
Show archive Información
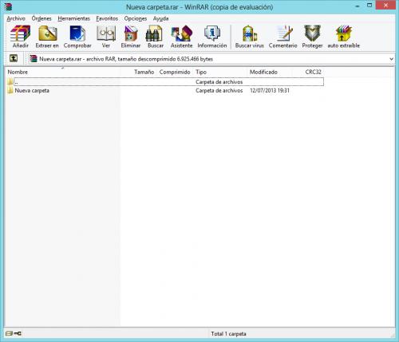pyautogui.click(x=212, y=37)
